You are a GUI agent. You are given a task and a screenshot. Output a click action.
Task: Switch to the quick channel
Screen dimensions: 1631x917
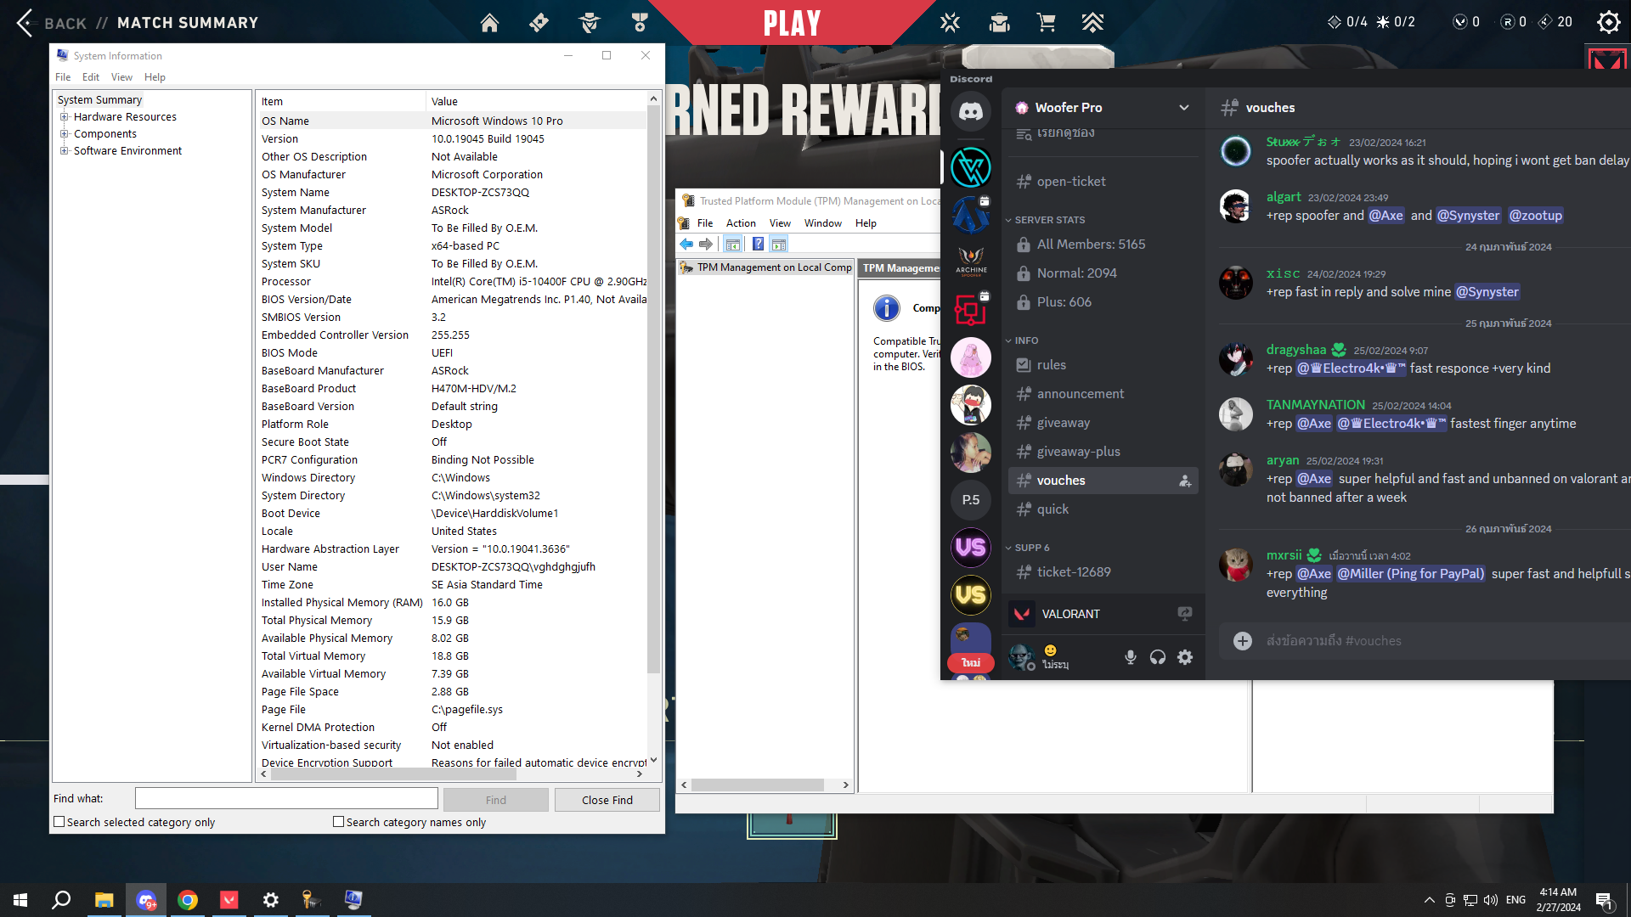point(1103,509)
